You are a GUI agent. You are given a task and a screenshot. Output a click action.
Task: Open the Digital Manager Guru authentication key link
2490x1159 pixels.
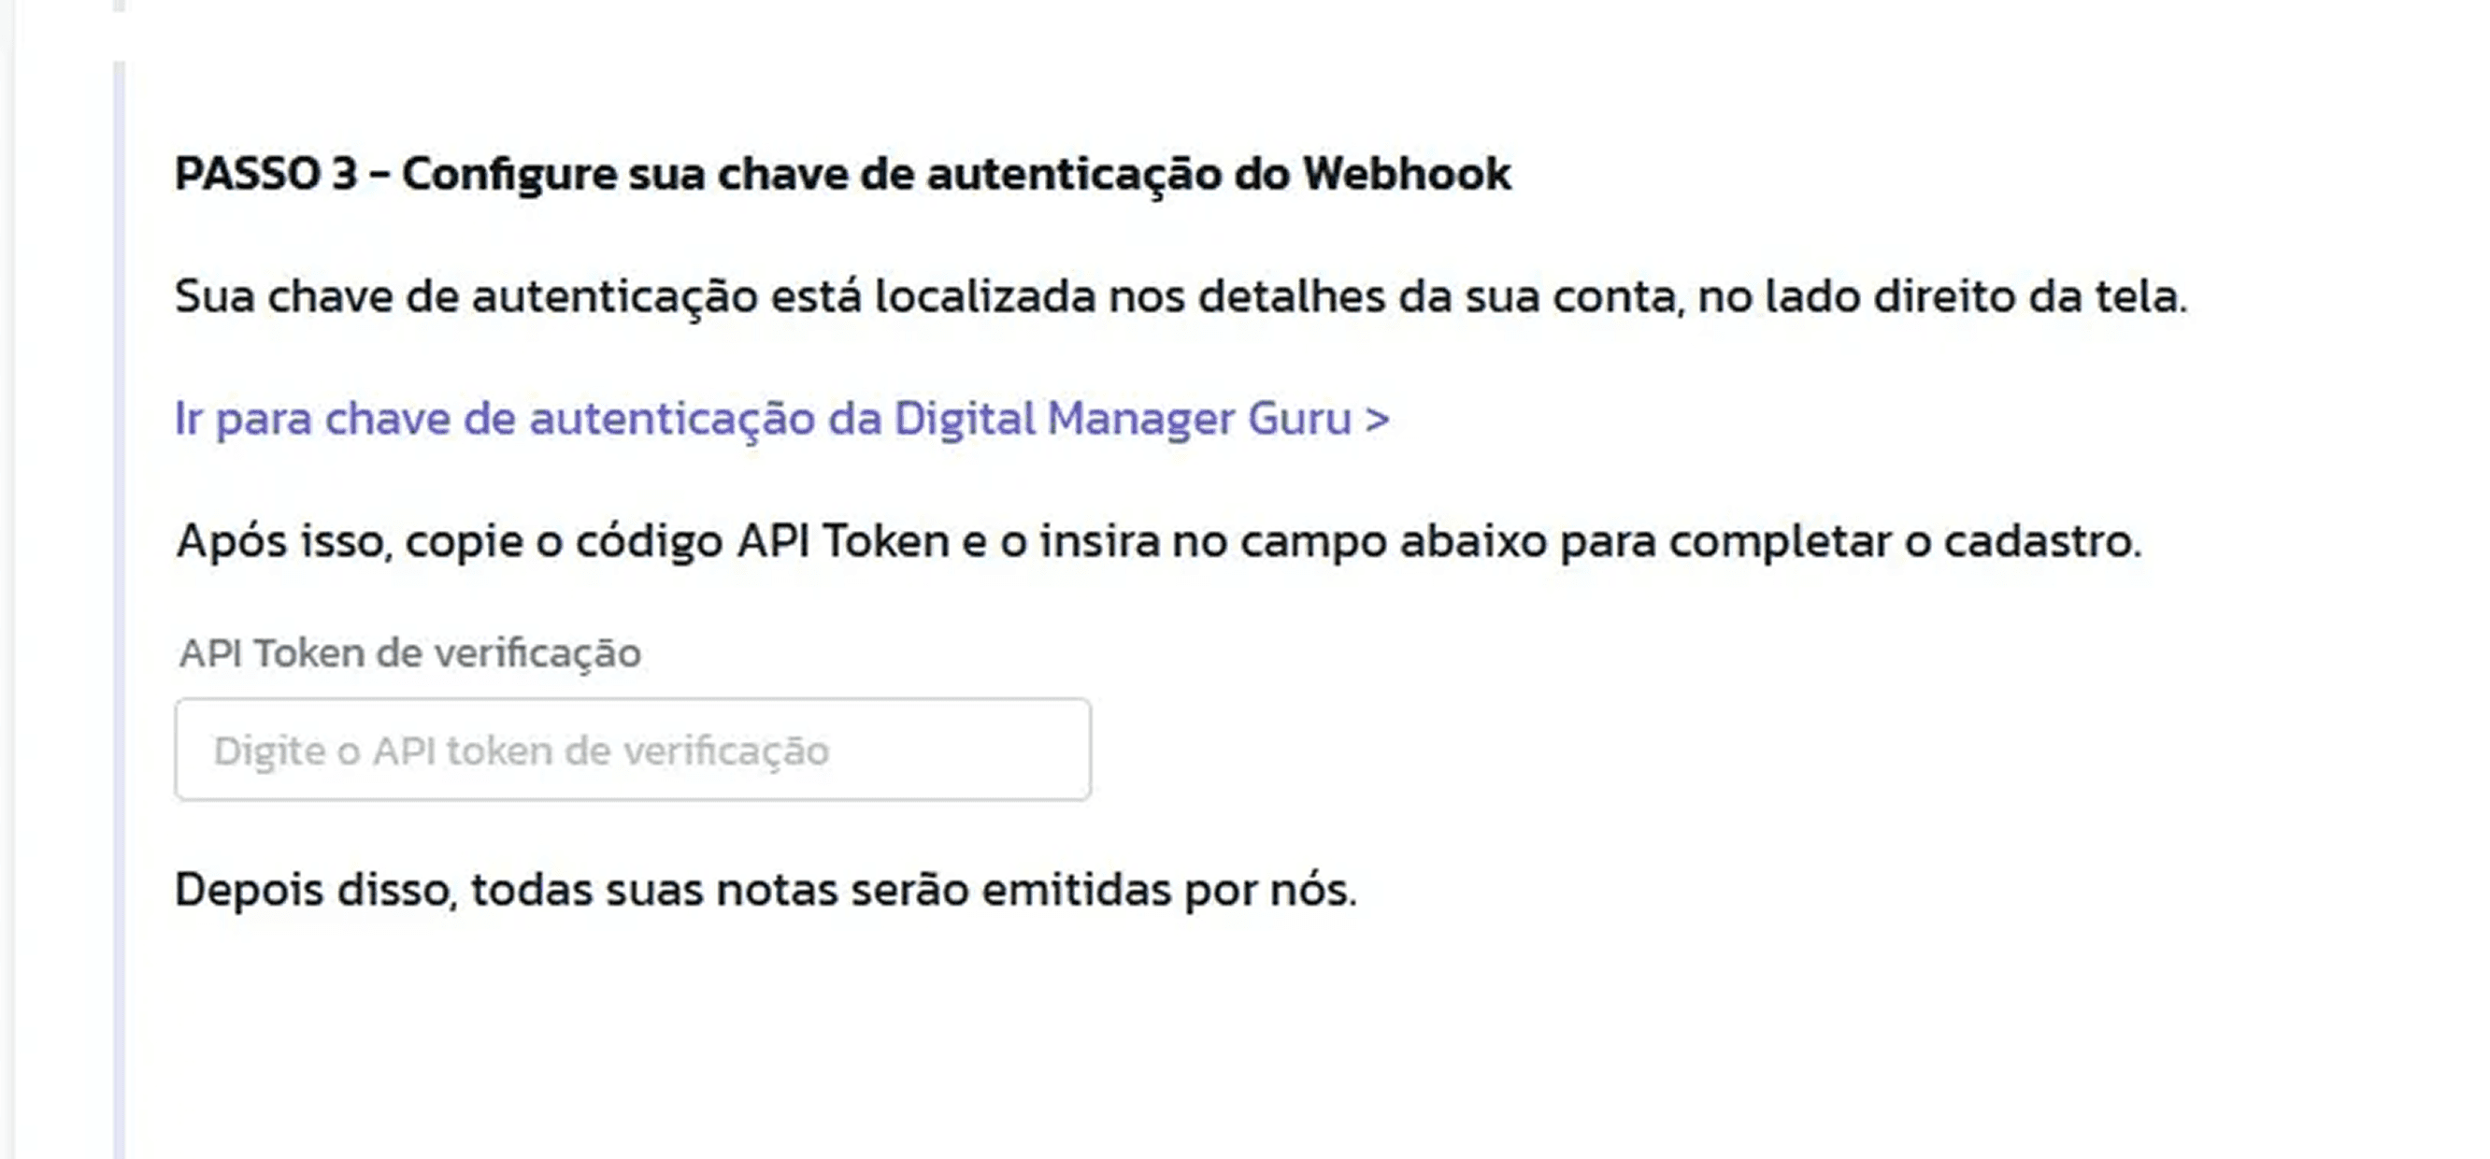point(782,420)
